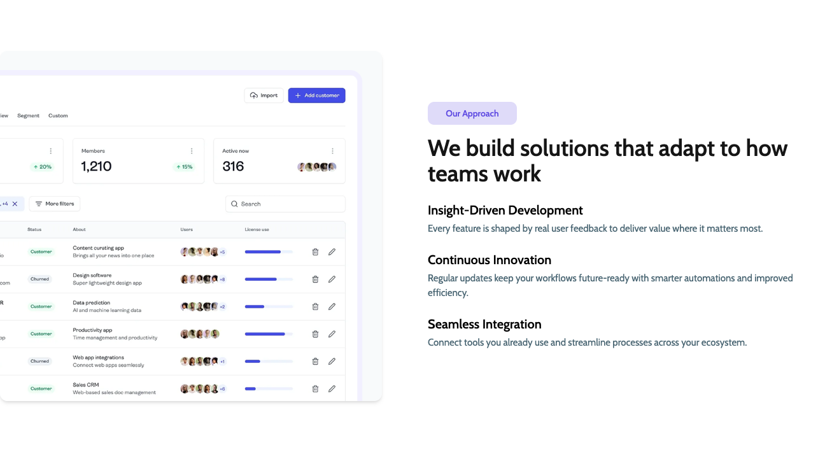Switch to the Segment tab

(28, 116)
